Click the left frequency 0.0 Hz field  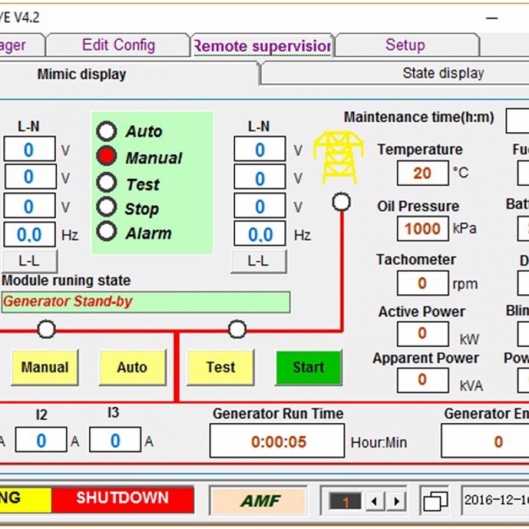coord(30,235)
